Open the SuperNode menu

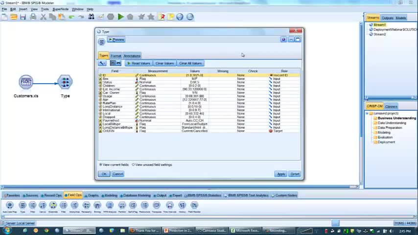(x=60, y=9)
